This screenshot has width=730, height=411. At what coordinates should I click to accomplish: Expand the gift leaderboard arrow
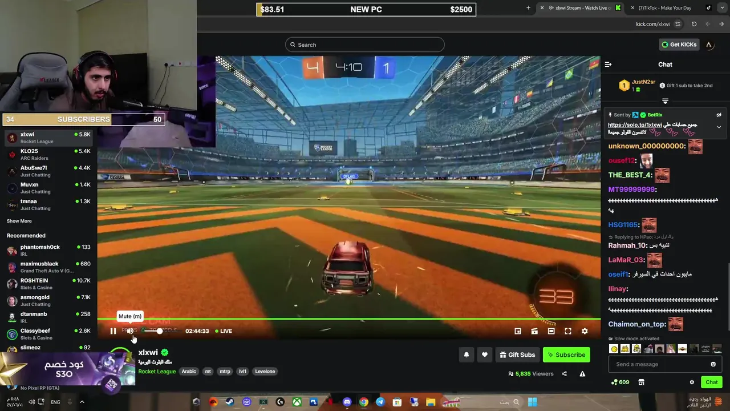(x=665, y=100)
